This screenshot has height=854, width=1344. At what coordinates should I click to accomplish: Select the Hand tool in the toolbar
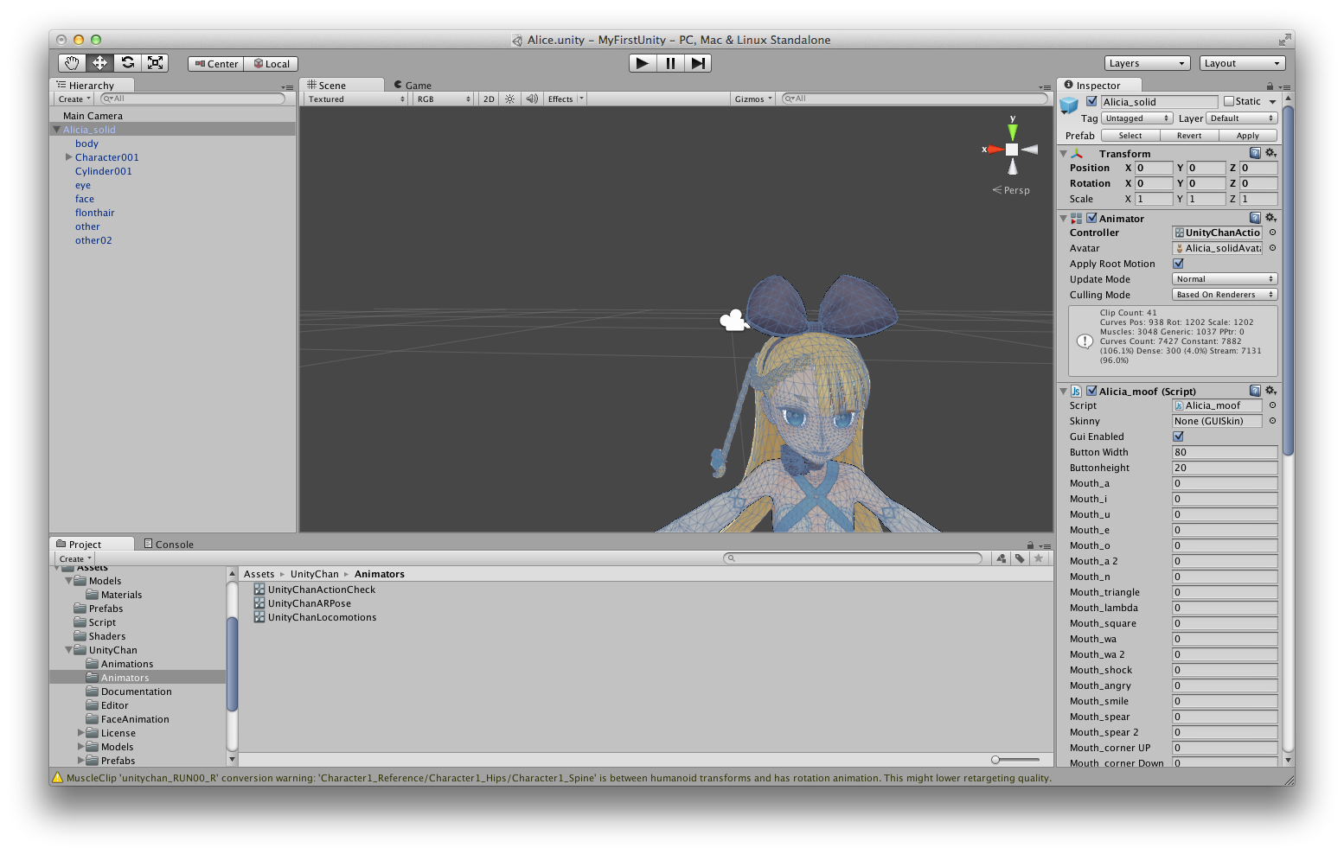72,62
